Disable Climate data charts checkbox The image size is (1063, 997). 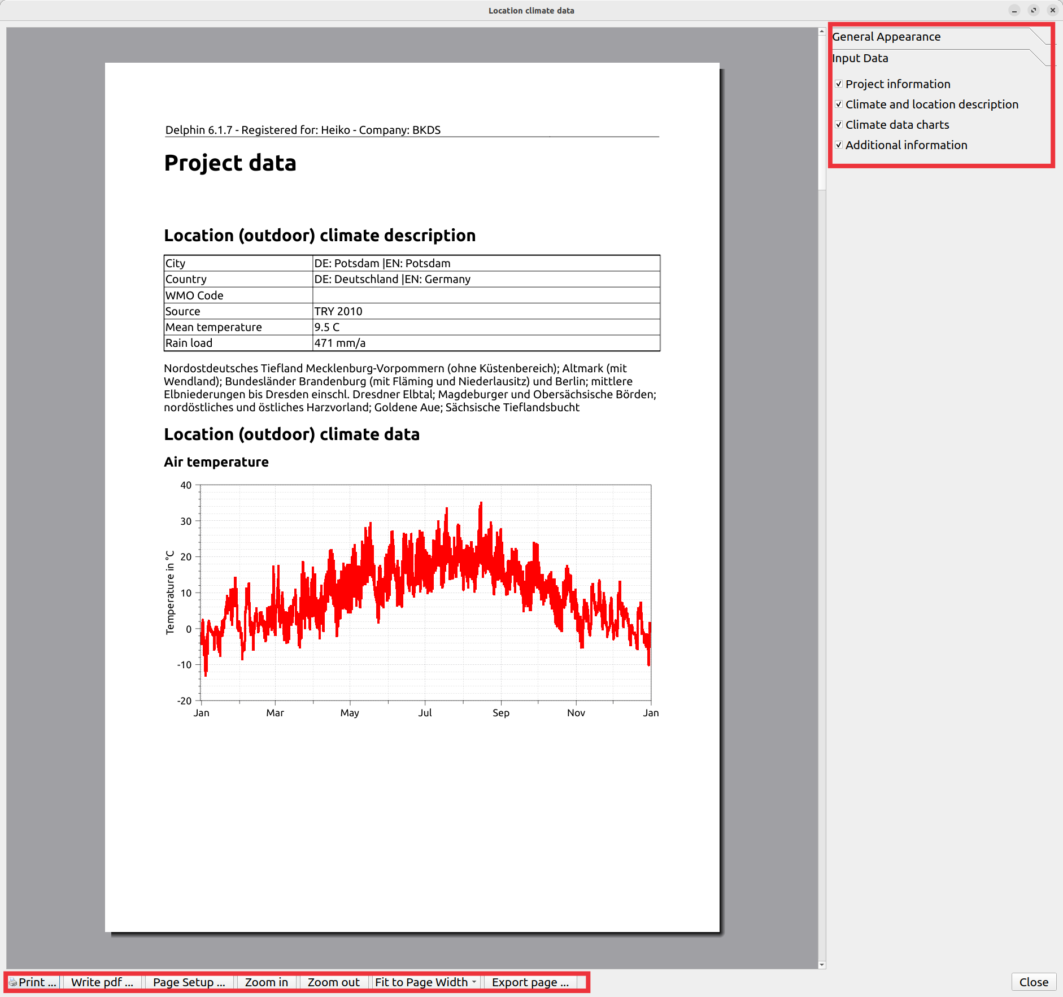839,124
